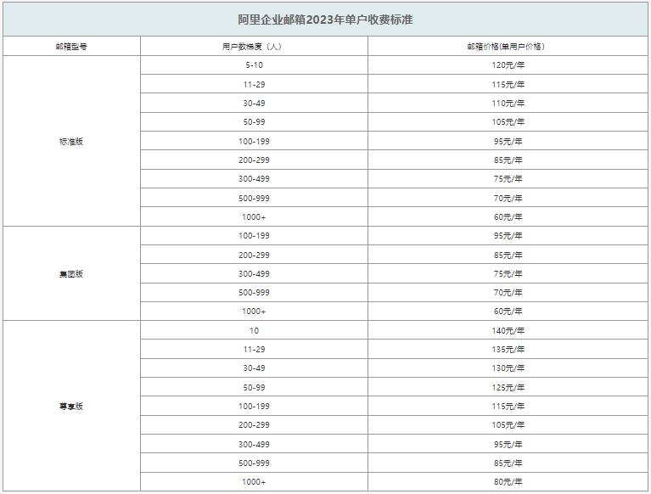This screenshot has width=651, height=494.
Task: Select 500-999 tier under 标准版
Action: coord(254,198)
